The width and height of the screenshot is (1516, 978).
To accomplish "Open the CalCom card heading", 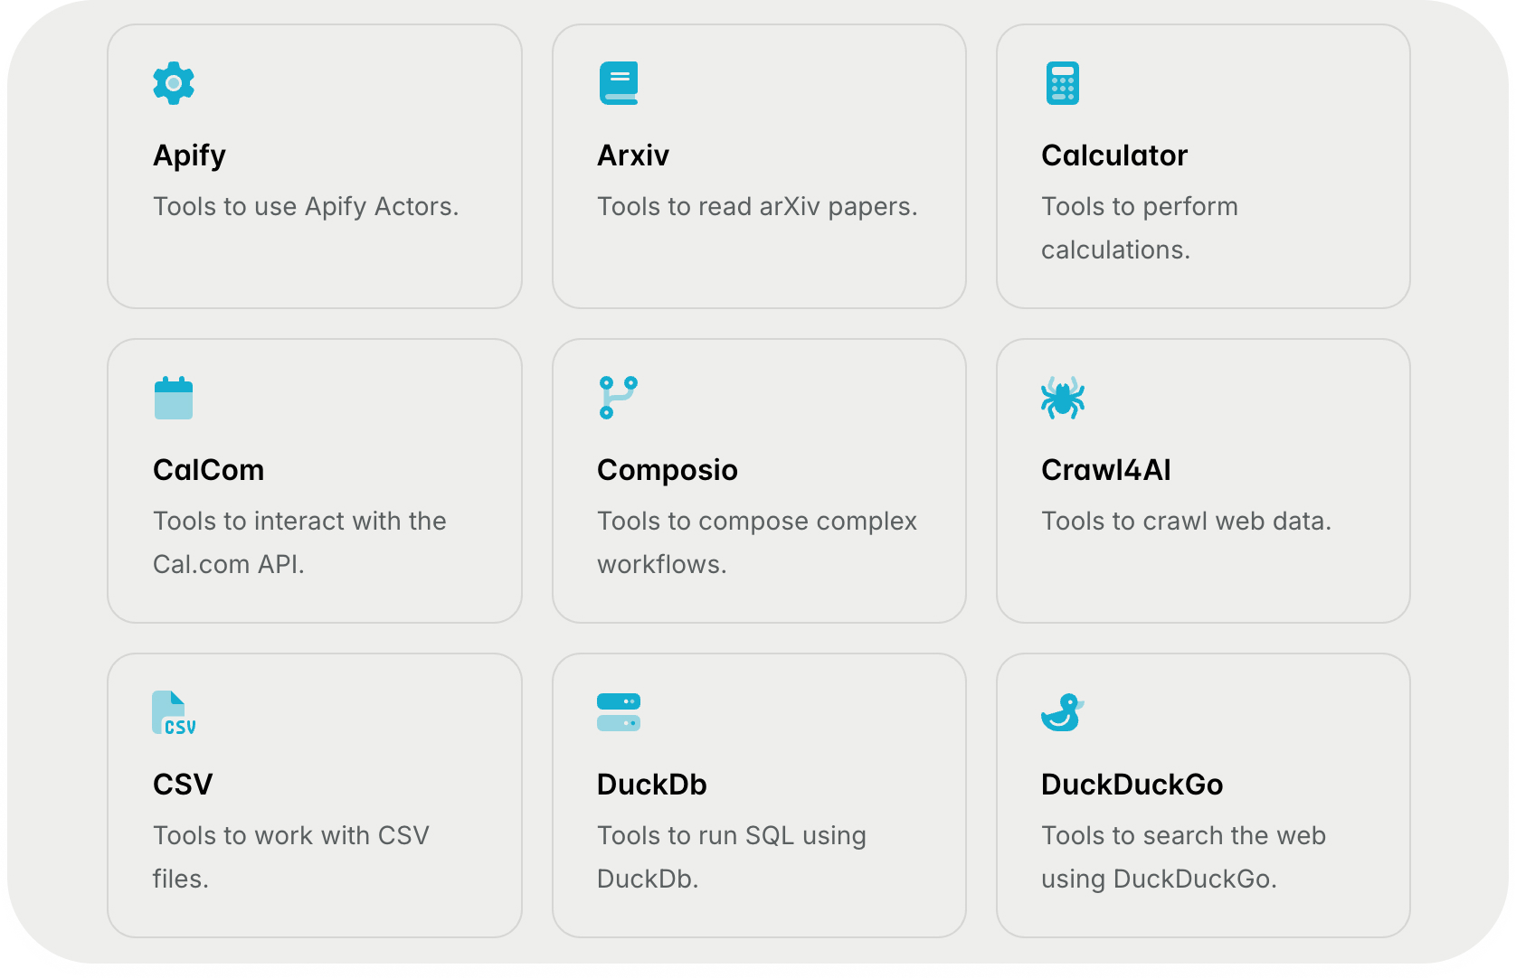I will tap(209, 470).
